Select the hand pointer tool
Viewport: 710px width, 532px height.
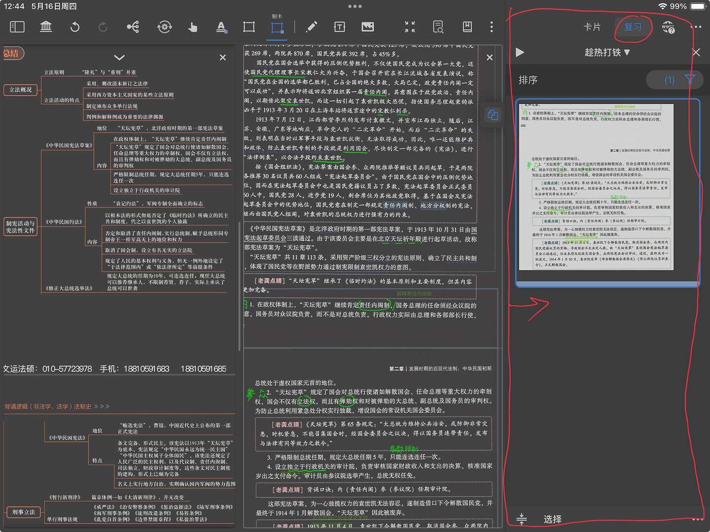[x=193, y=27]
